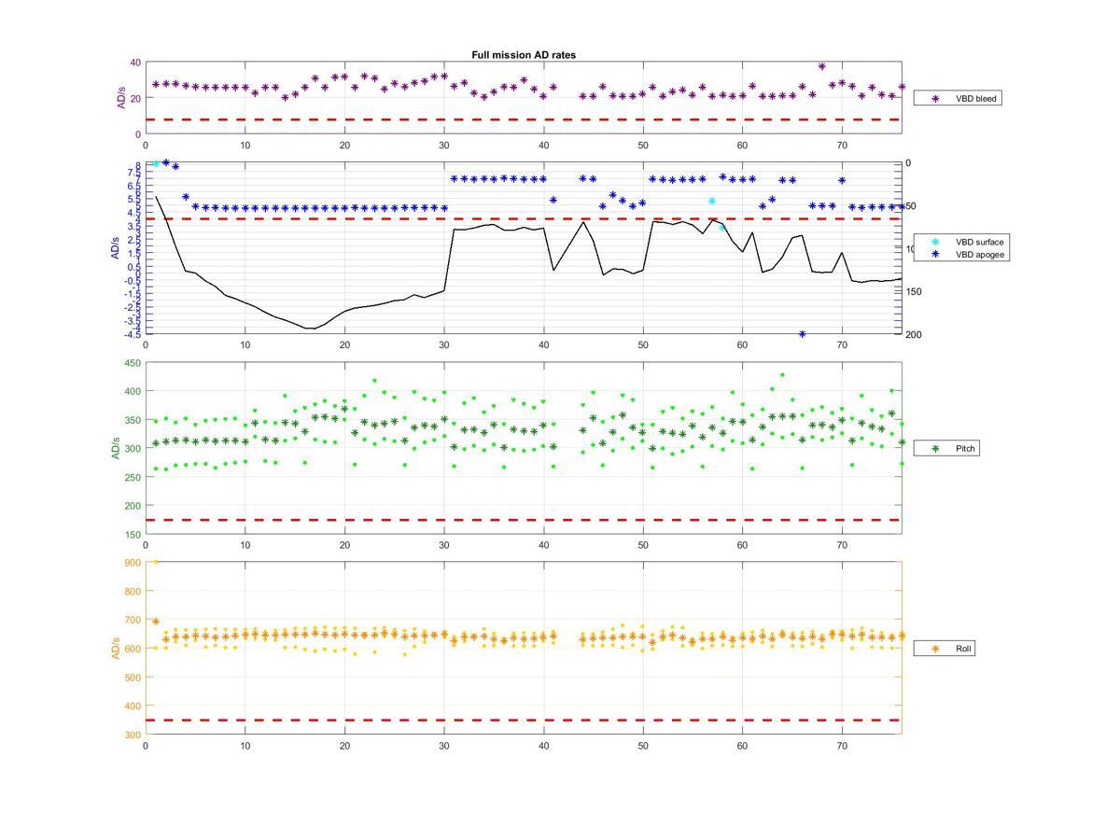
Task: Click the red dashed threshold line in Pitch plot
Action: click(523, 520)
